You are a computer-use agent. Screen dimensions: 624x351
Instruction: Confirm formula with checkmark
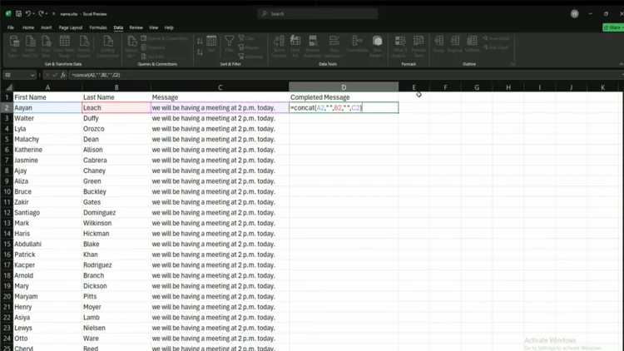tap(55, 75)
